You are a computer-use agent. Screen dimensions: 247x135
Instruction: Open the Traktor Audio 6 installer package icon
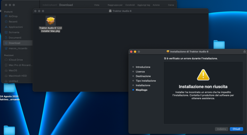[50, 21]
